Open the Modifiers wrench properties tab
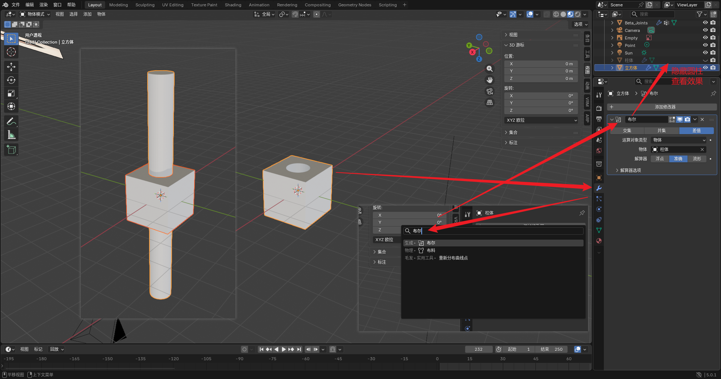 coord(599,188)
